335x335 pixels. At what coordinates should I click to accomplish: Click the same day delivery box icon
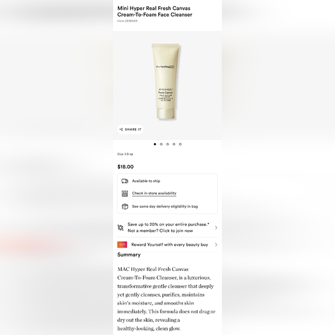coord(125,206)
